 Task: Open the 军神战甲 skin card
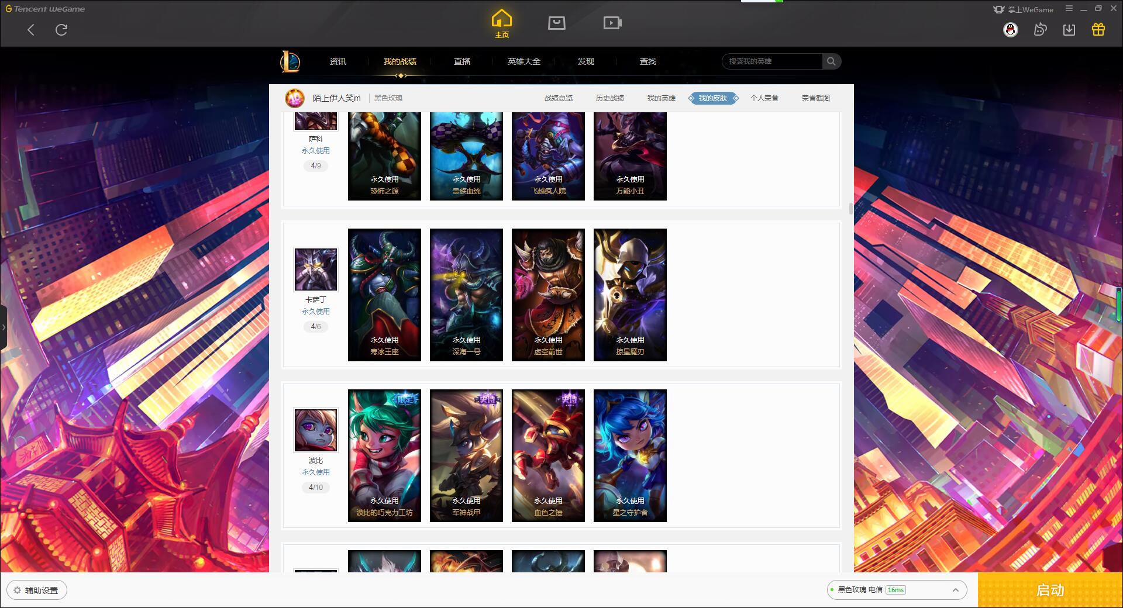(x=466, y=455)
